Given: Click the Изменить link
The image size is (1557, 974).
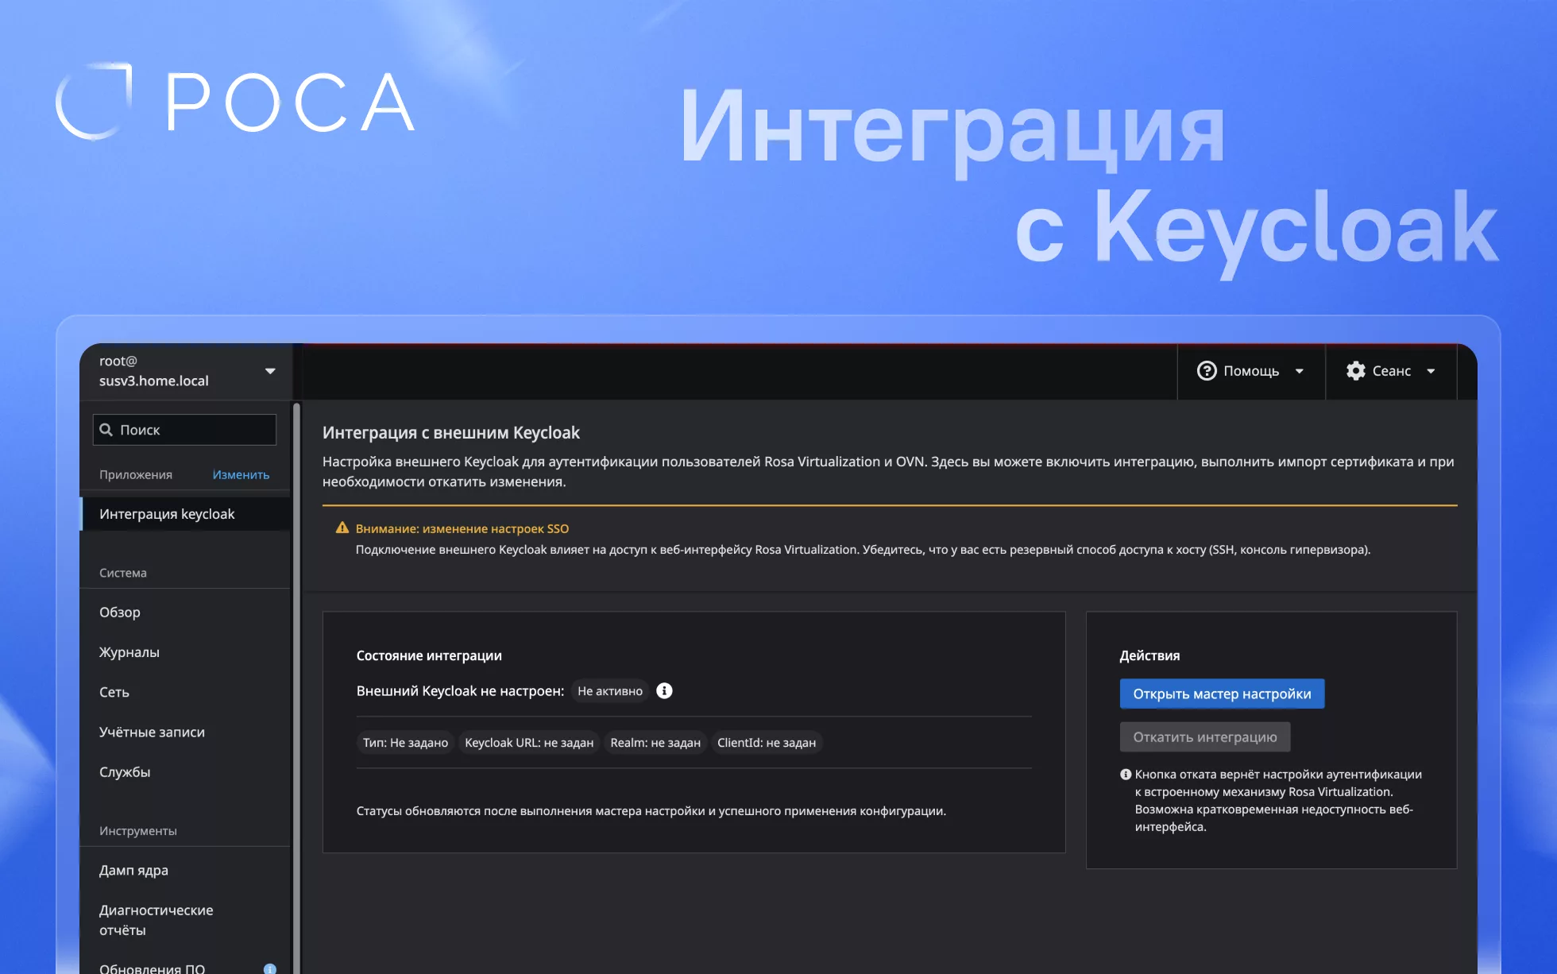Looking at the screenshot, I should pos(241,474).
